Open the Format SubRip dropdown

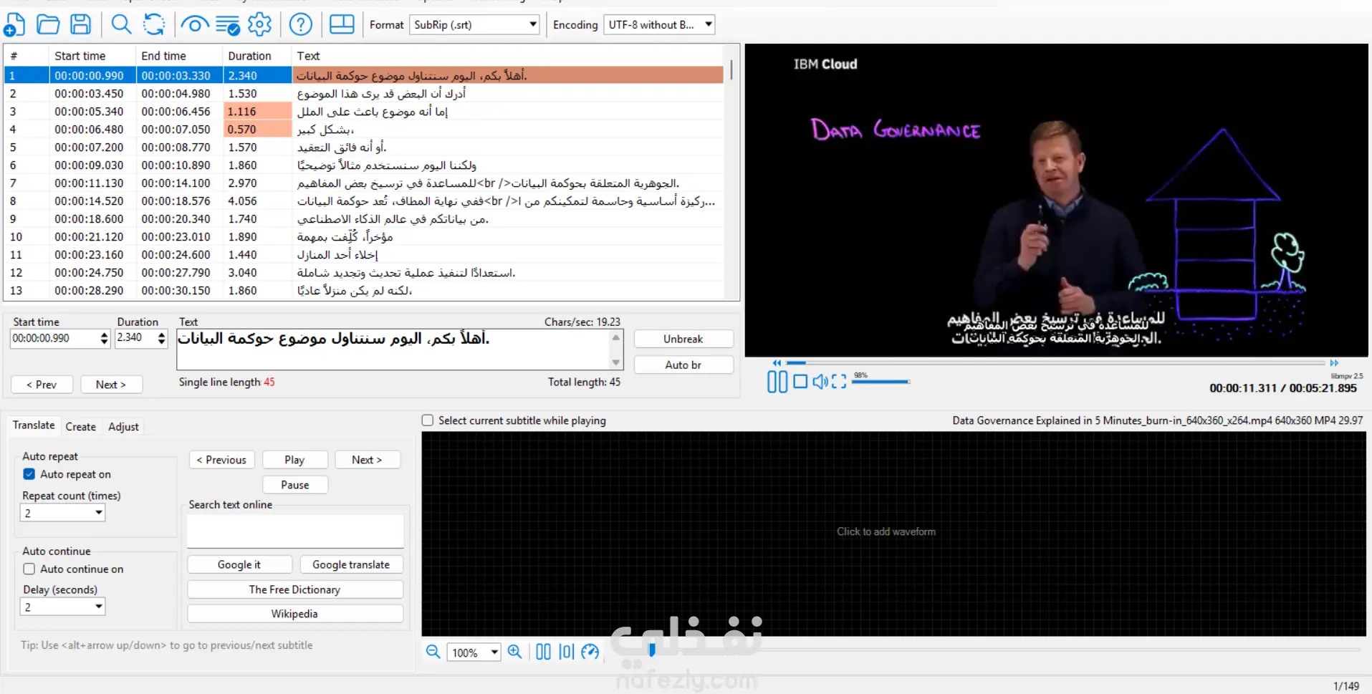(474, 25)
